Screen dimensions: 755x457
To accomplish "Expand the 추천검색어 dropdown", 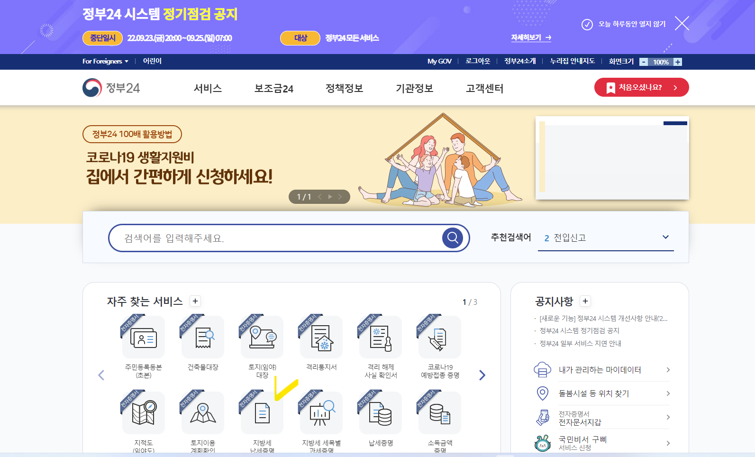I will click(x=665, y=237).
